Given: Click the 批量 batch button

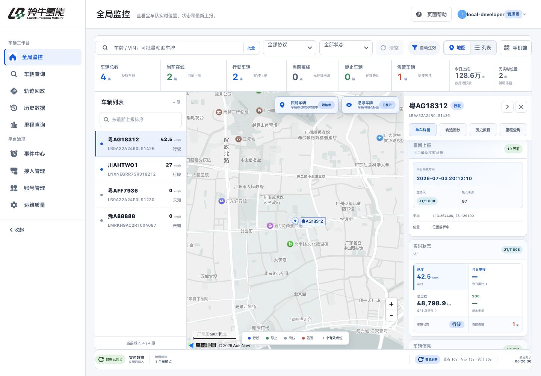Looking at the screenshot, I should [251, 48].
